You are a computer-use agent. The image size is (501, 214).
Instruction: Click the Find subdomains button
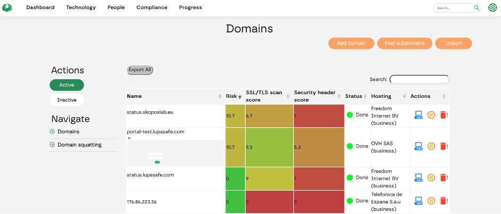tap(404, 43)
